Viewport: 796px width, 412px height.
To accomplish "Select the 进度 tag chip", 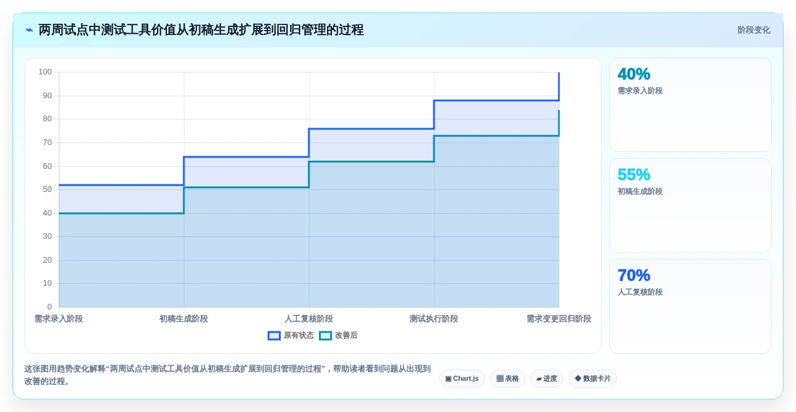I will pyautogui.click(x=547, y=379).
